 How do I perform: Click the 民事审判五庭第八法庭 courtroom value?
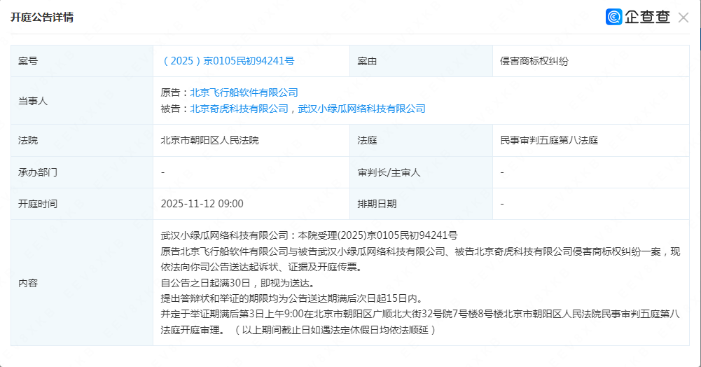pyautogui.click(x=549, y=140)
